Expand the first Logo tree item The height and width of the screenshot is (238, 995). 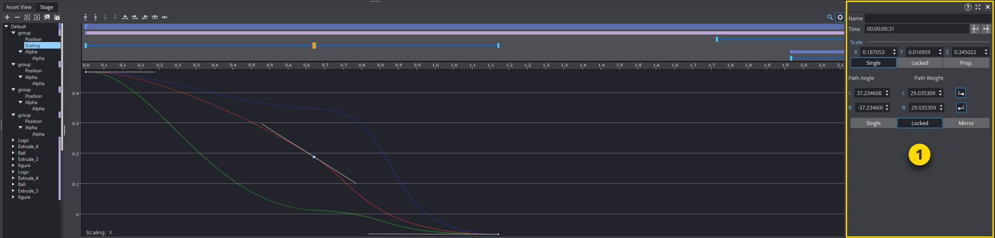pos(13,141)
